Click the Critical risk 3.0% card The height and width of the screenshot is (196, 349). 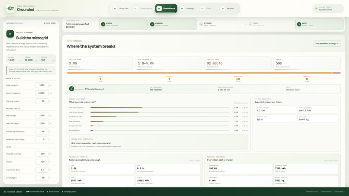pos(100,63)
